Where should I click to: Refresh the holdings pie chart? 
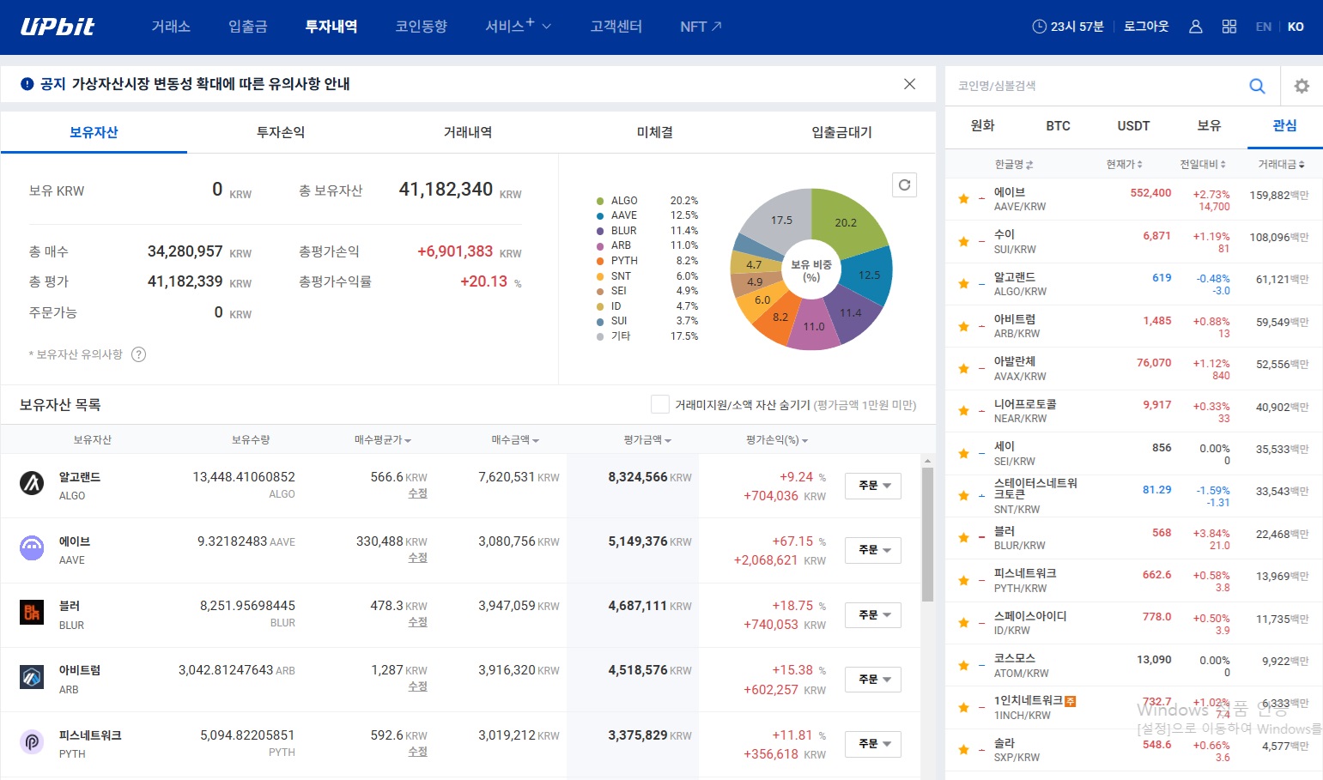point(904,184)
